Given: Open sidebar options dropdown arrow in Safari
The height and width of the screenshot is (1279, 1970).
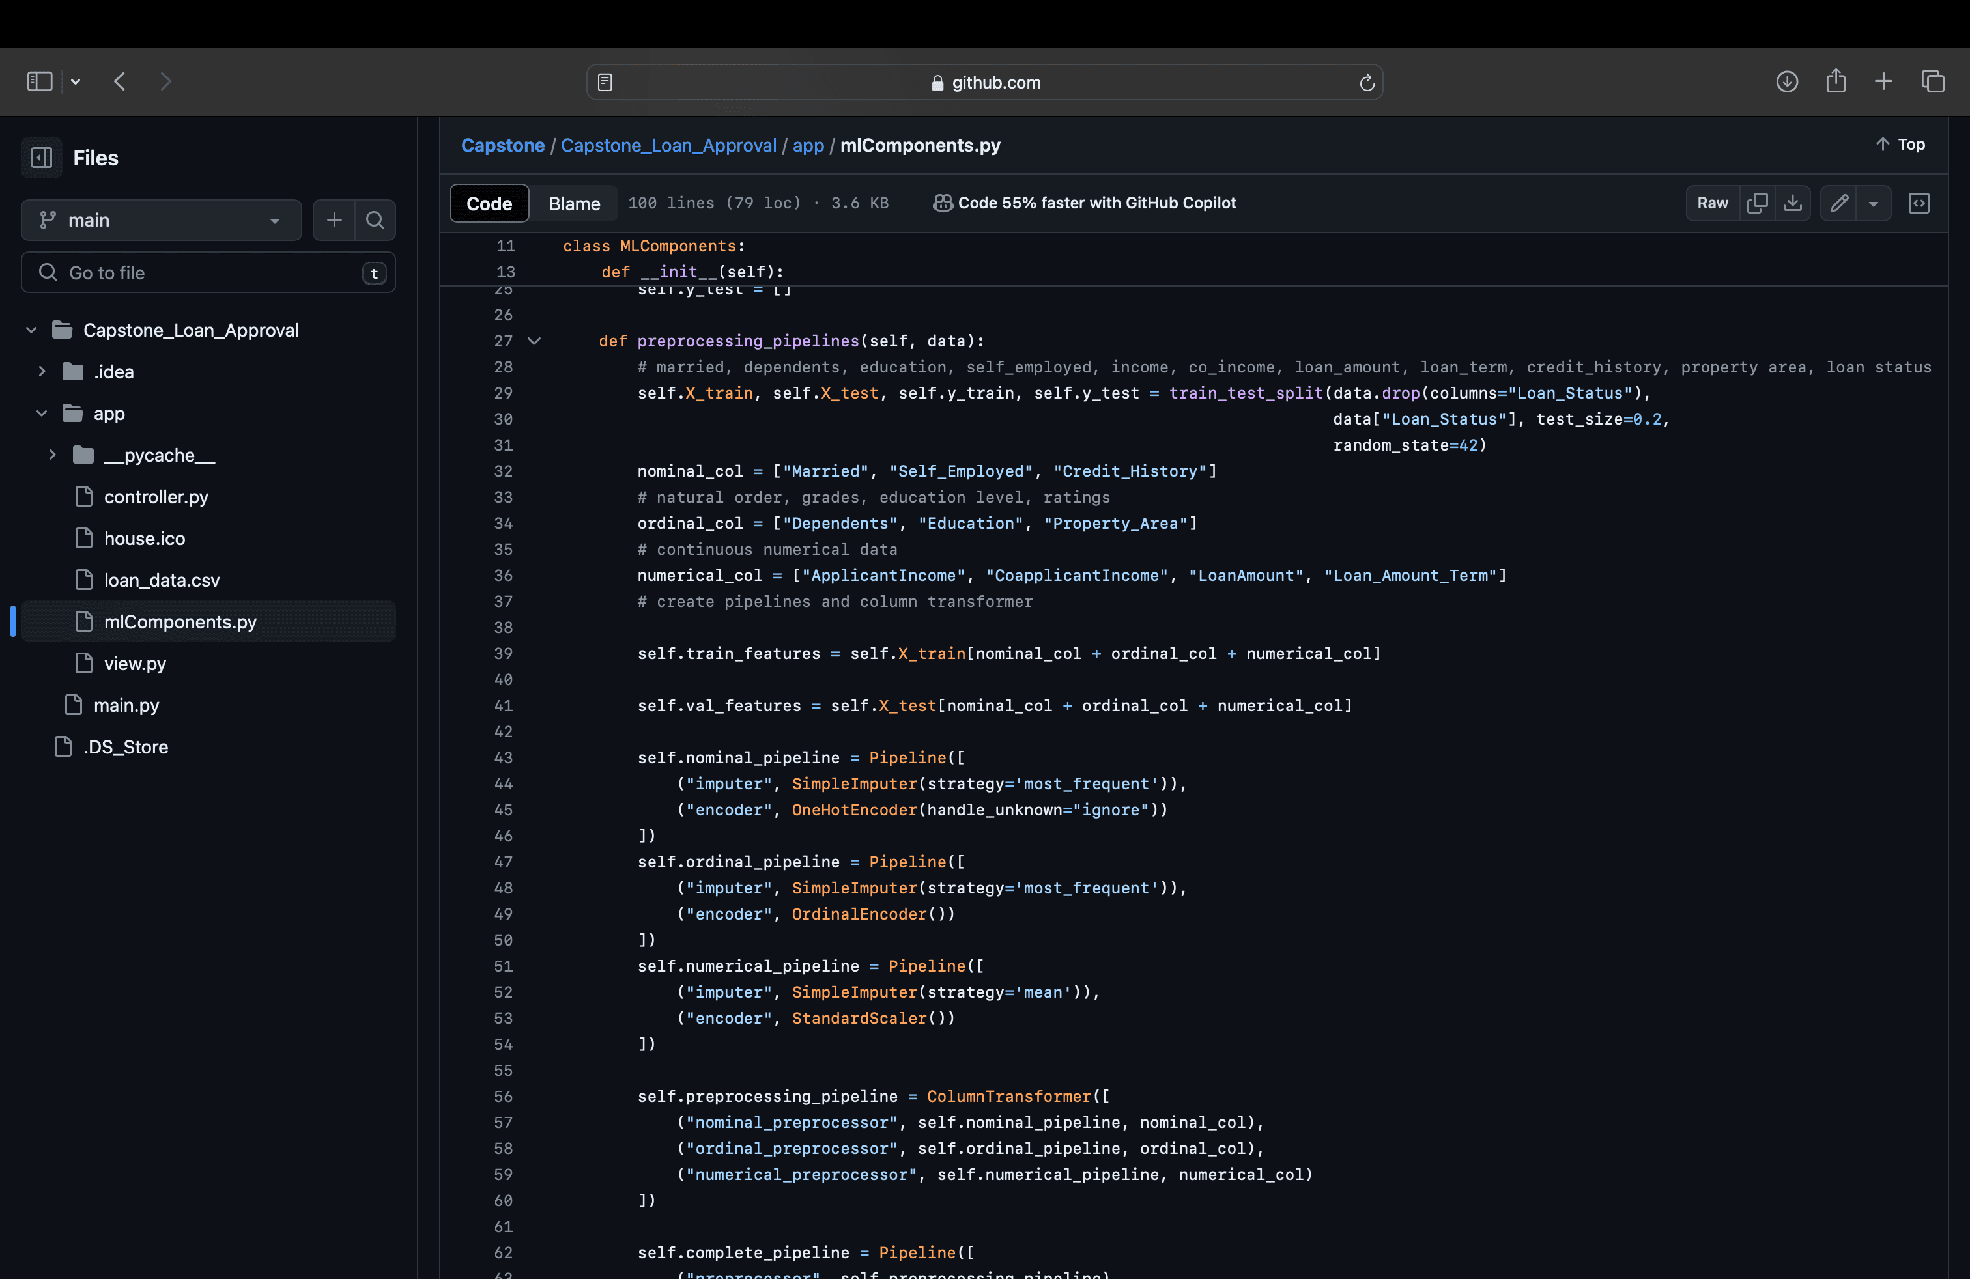Looking at the screenshot, I should (x=76, y=81).
